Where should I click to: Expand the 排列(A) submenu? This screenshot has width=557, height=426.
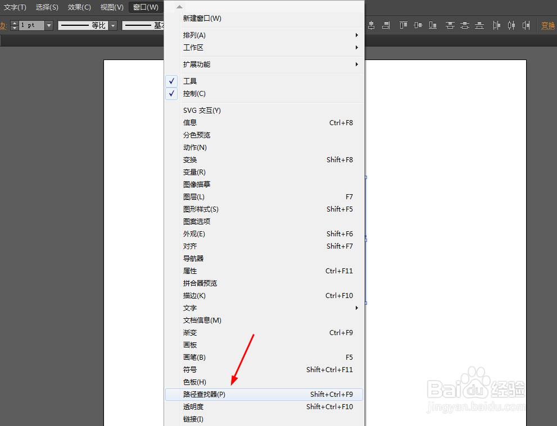point(236,35)
